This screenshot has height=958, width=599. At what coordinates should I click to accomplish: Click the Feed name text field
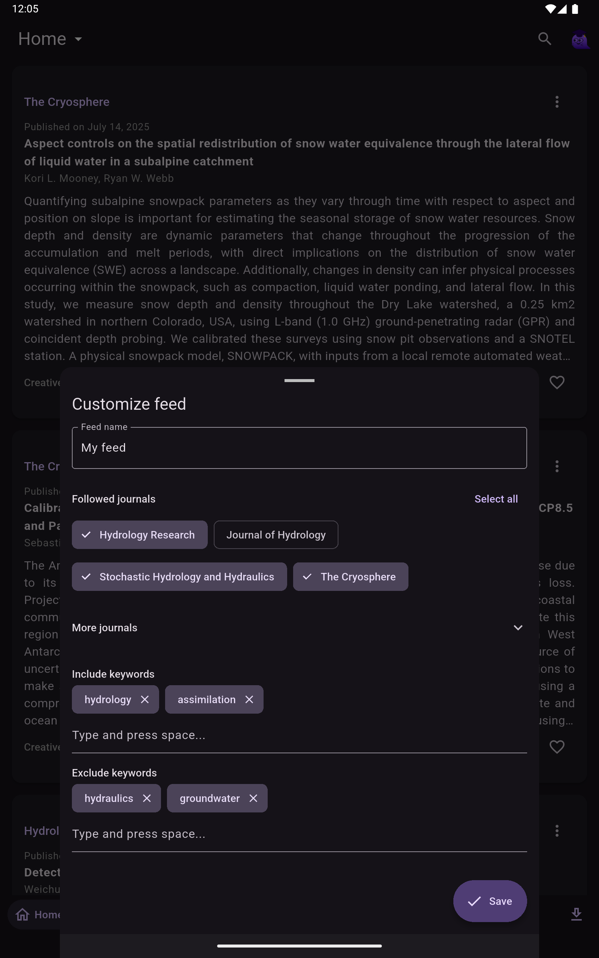(299, 448)
